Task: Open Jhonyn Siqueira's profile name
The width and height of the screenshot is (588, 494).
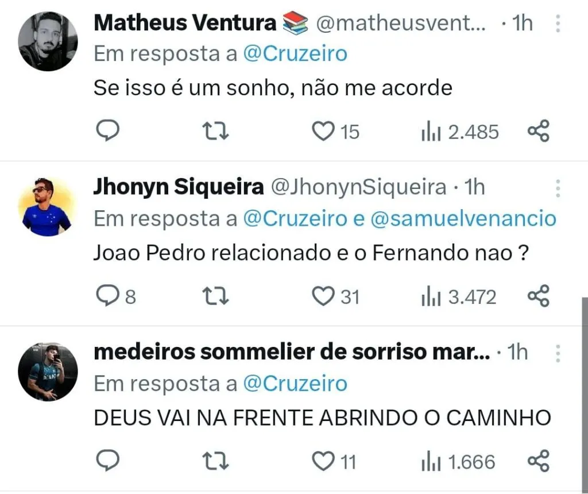Action: [179, 187]
